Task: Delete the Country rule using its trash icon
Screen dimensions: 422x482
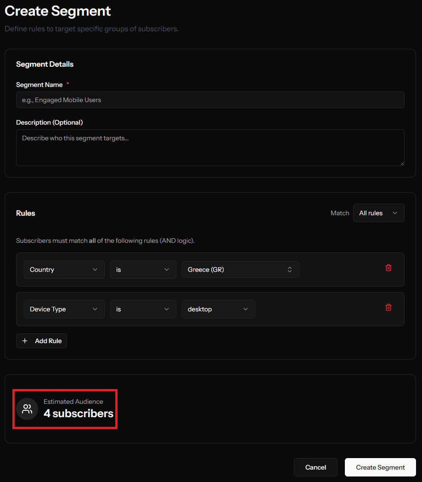Action: pyautogui.click(x=388, y=267)
